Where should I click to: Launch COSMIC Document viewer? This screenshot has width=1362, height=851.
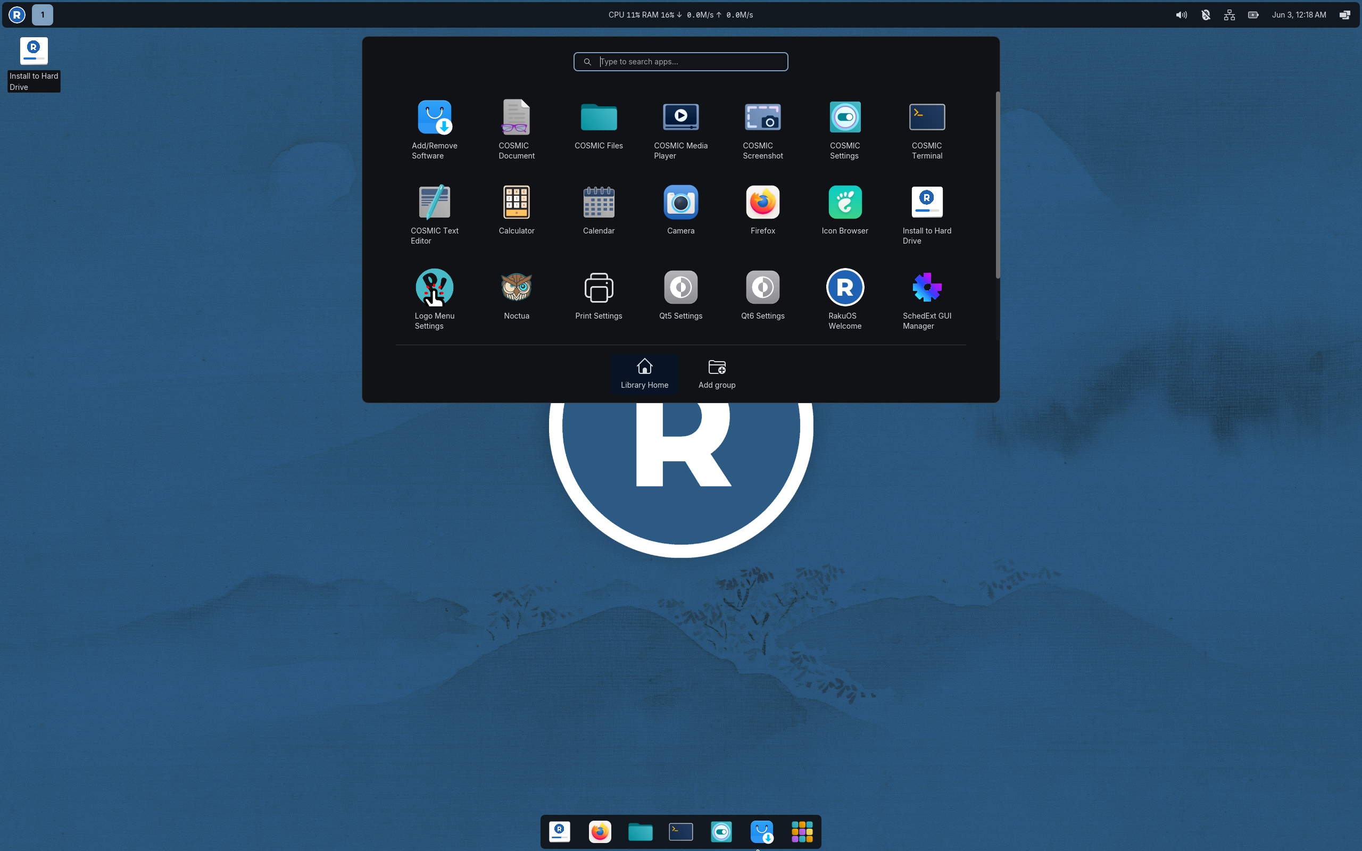516,129
